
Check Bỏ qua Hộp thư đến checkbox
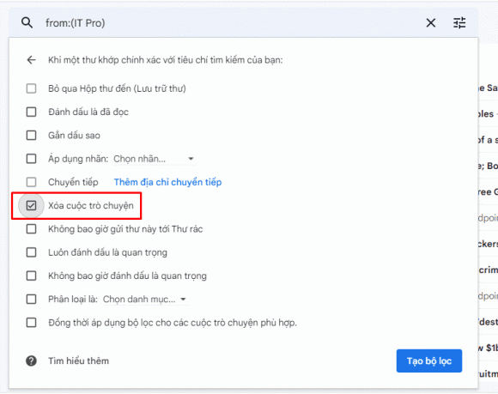pos(31,88)
